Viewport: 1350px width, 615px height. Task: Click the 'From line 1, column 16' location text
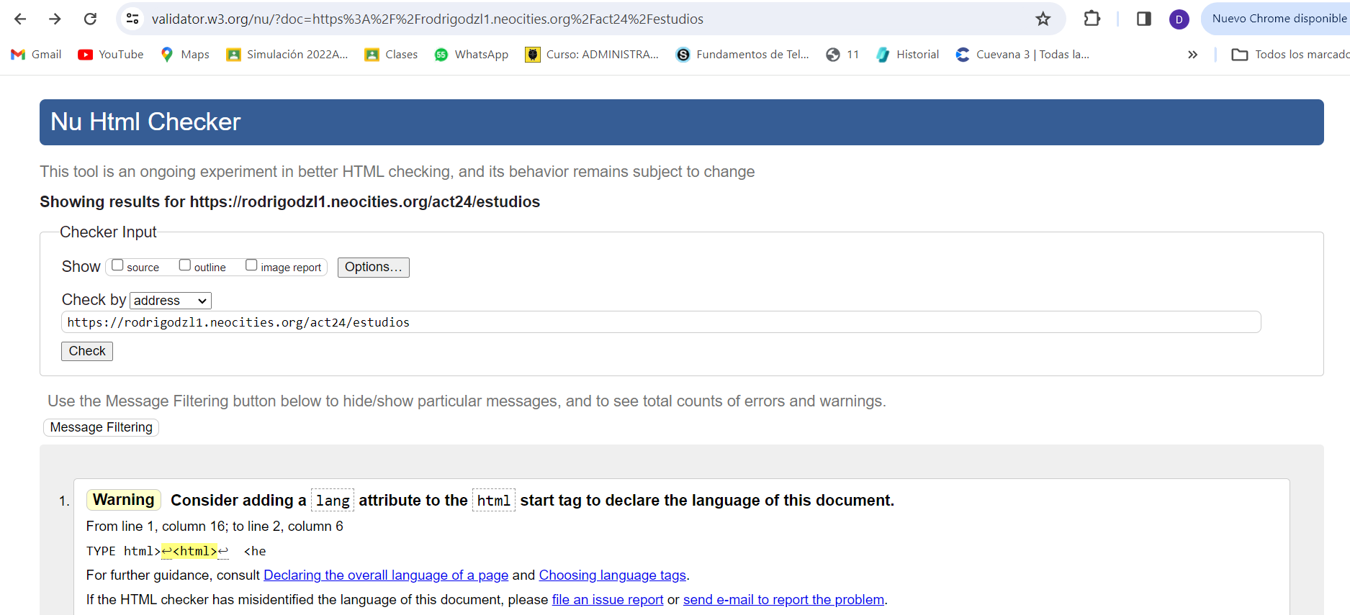[215, 527]
